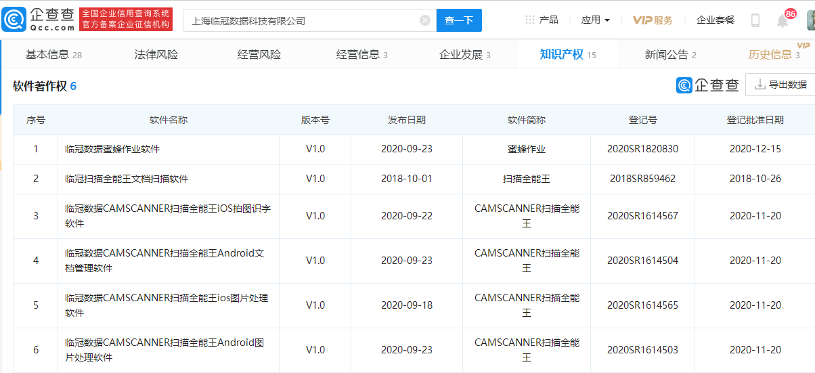Switch to the 经营信息 tab

[x=362, y=55]
